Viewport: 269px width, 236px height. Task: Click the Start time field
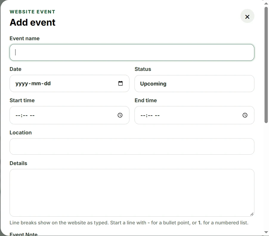[x=69, y=115]
